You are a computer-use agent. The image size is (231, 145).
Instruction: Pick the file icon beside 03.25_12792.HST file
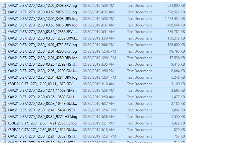[x=4, y=64]
